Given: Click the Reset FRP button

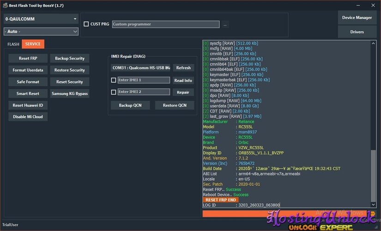Looking at the screenshot, I should [28, 59].
